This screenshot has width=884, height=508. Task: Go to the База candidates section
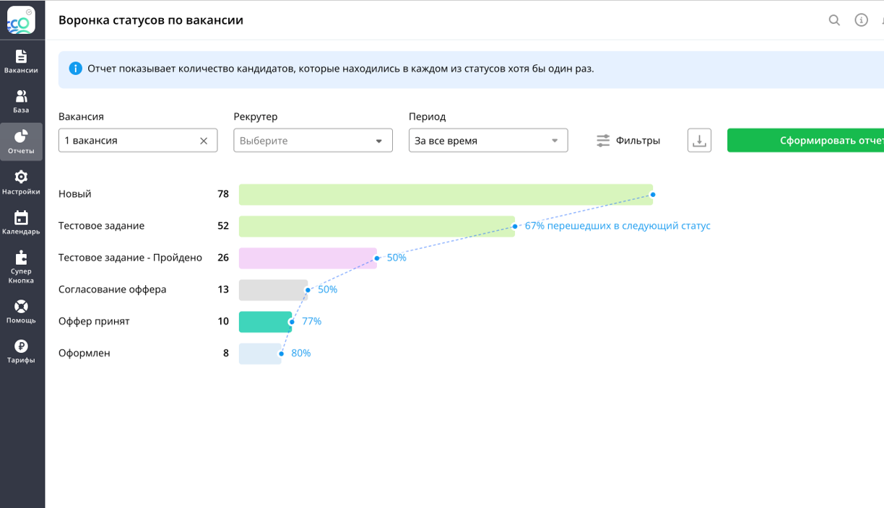[x=21, y=101]
